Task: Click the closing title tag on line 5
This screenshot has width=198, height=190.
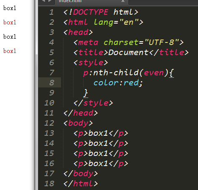Action: (x=169, y=53)
